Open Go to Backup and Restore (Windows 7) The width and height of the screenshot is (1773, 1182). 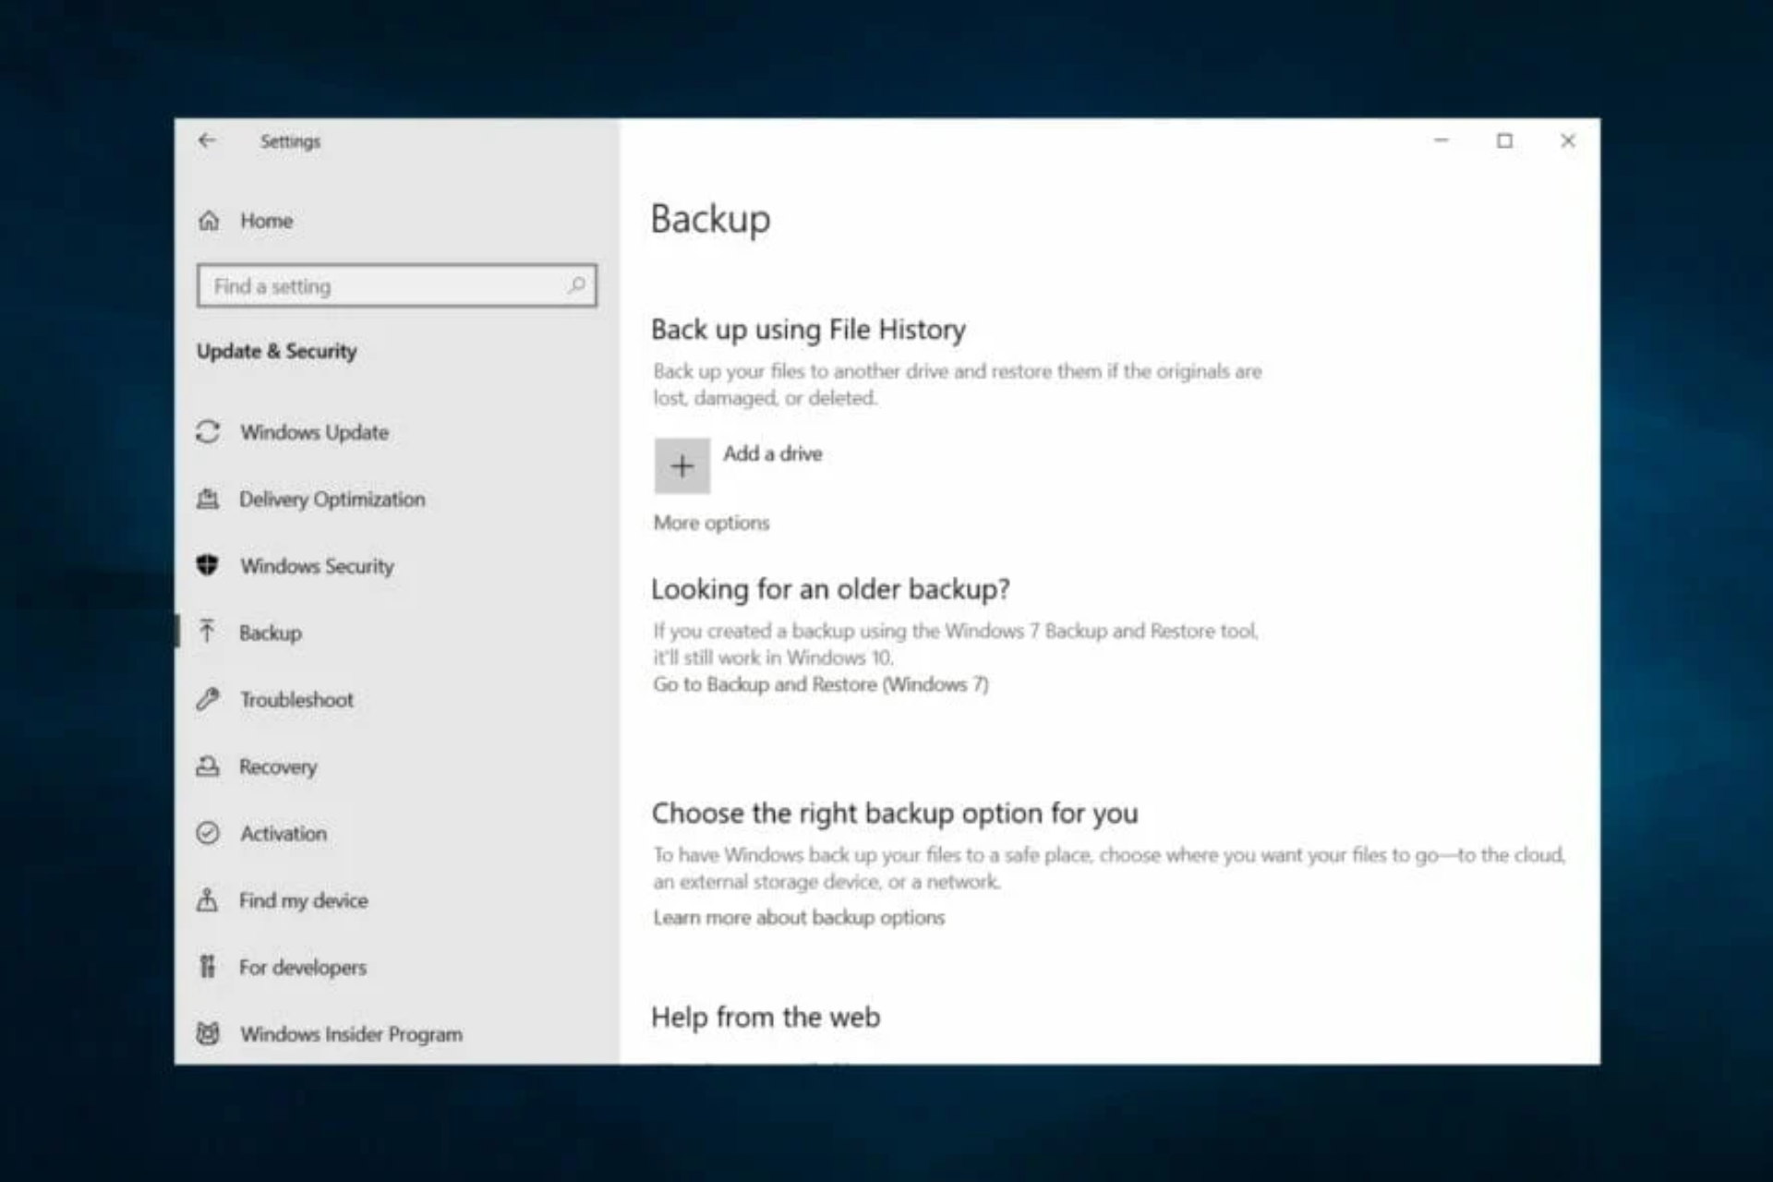(x=820, y=684)
